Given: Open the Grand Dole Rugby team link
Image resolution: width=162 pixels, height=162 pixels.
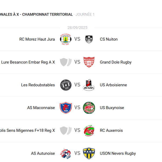Looking at the screenshot, I should tap(116, 62).
